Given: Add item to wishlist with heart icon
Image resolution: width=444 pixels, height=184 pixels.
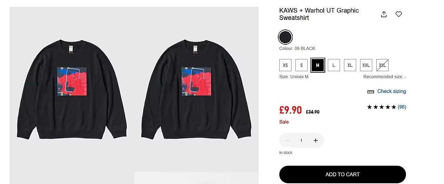Looking at the screenshot, I should point(398,14).
